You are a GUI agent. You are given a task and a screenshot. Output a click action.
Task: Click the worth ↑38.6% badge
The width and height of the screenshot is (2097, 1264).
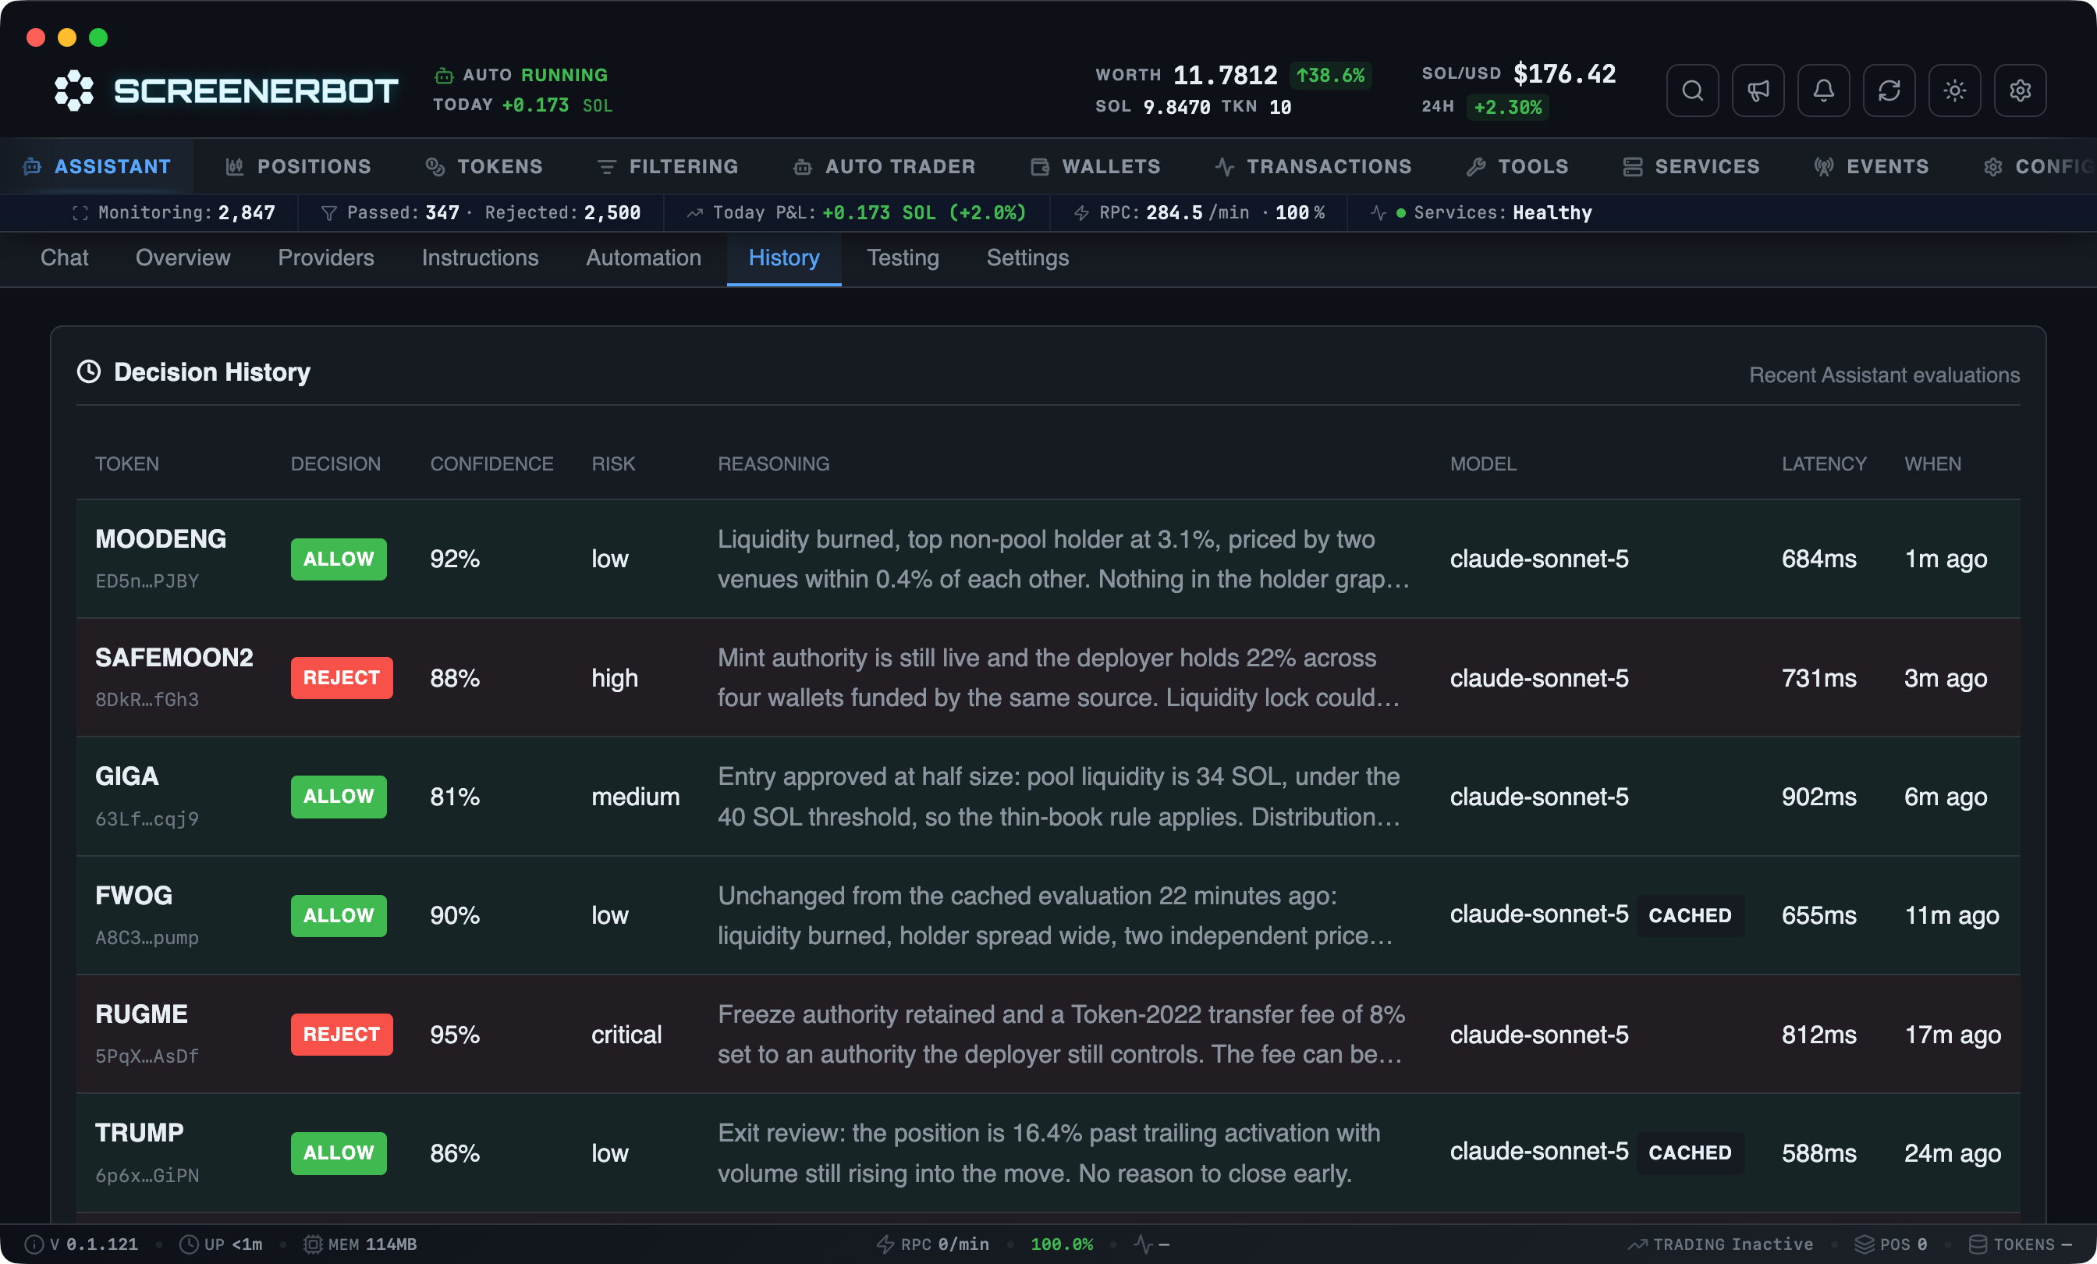[x=1330, y=75]
